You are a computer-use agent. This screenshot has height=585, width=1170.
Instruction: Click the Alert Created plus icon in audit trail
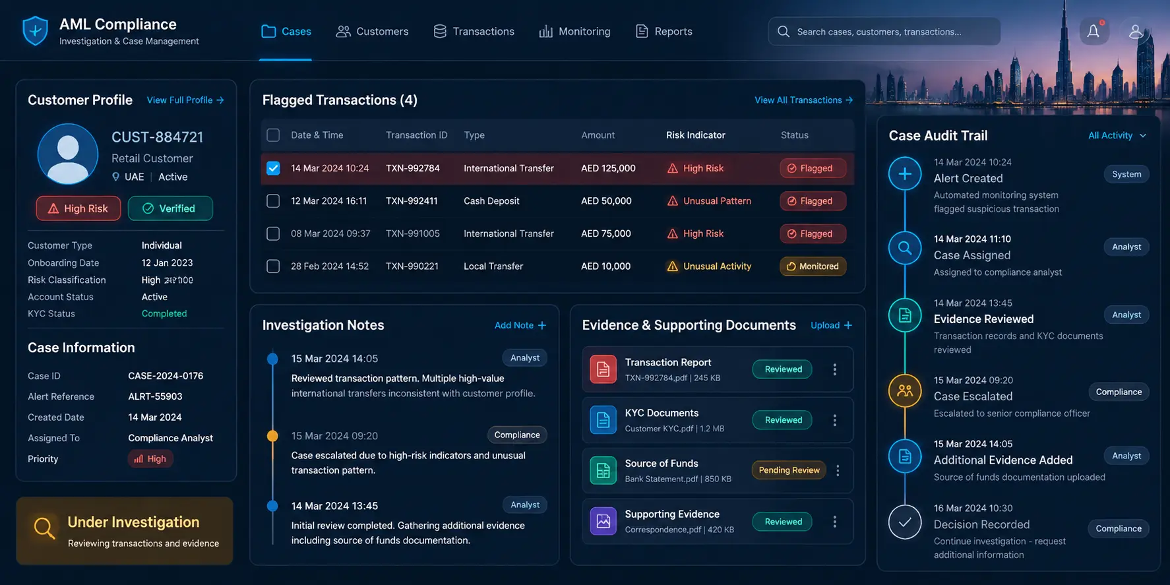(x=905, y=174)
